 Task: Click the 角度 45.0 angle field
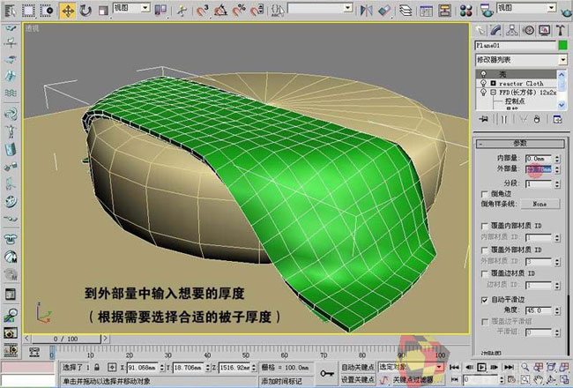(539, 310)
